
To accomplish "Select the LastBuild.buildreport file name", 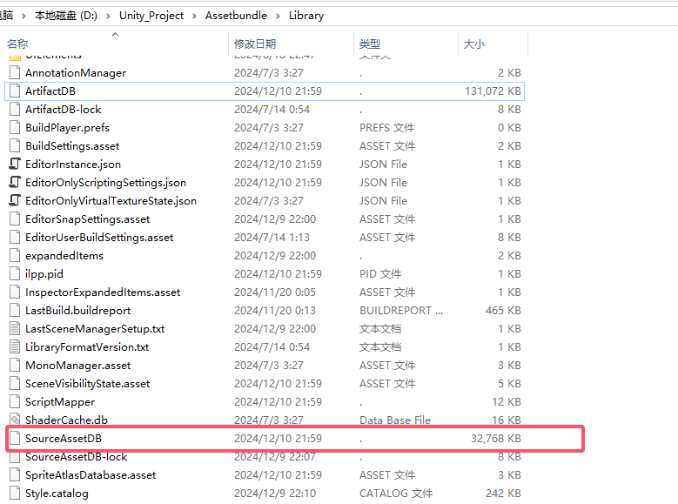I will coord(77,310).
